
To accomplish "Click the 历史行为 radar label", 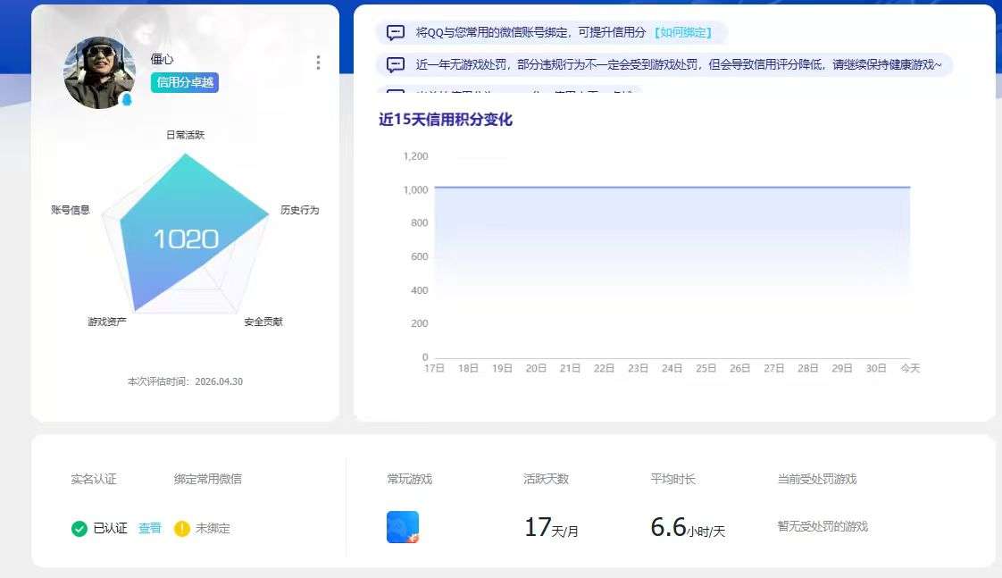I will pos(300,210).
